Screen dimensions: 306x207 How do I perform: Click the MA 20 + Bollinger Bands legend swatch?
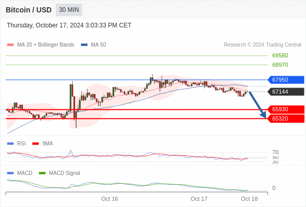10,45
